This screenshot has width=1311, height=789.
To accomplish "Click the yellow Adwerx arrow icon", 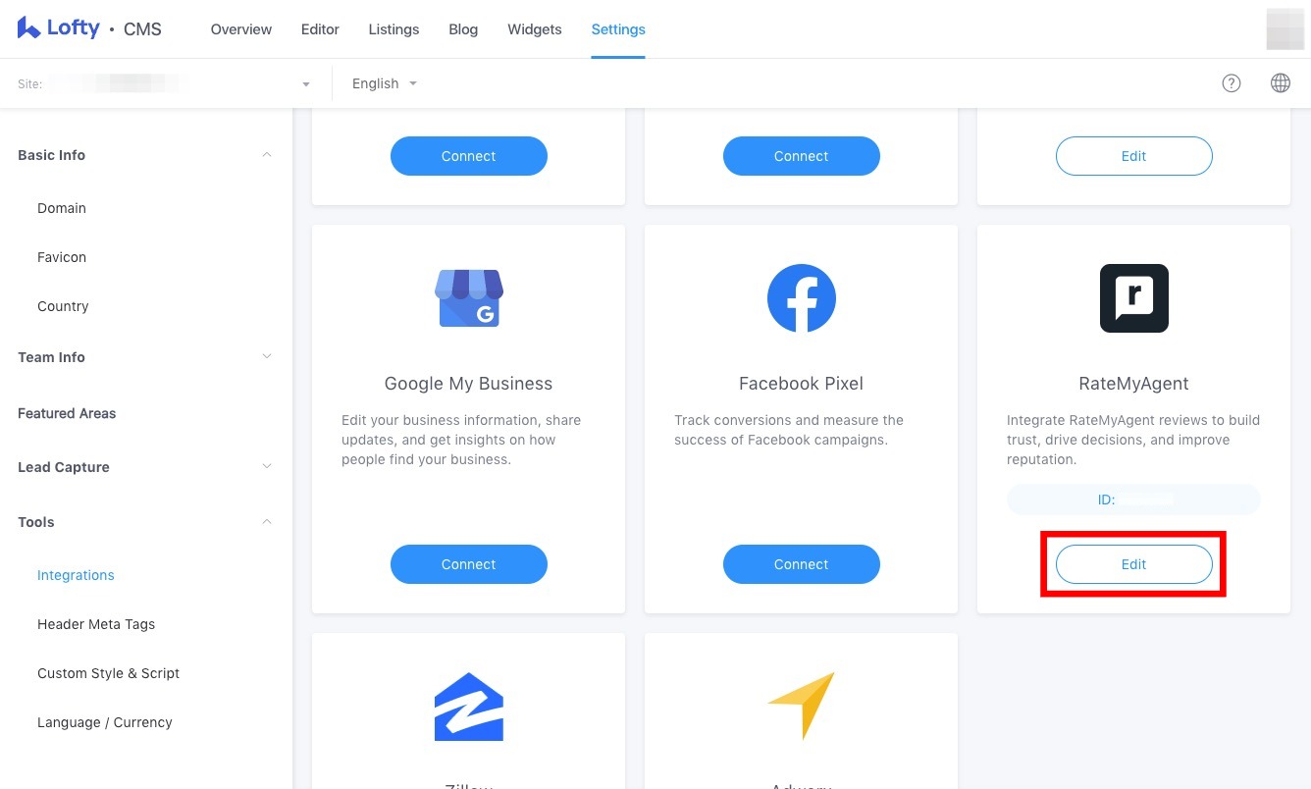I will click(802, 706).
